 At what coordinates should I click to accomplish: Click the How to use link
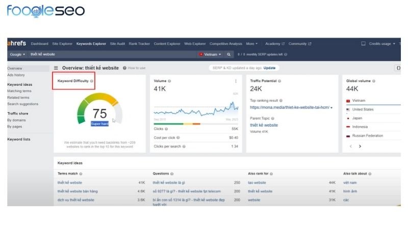click(x=137, y=68)
